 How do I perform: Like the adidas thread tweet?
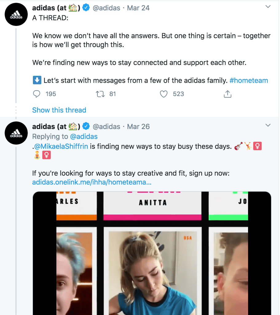click(164, 94)
